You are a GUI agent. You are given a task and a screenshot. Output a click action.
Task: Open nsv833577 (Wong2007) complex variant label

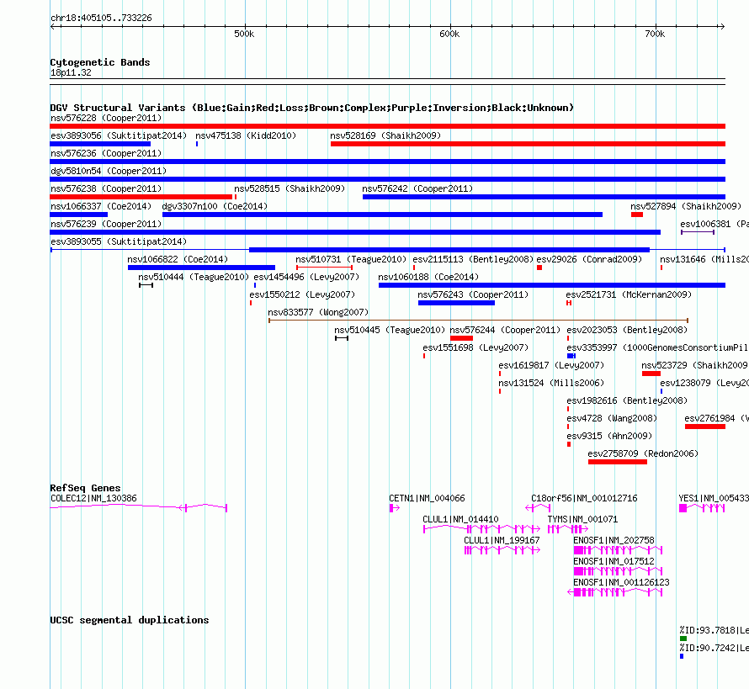(318, 312)
